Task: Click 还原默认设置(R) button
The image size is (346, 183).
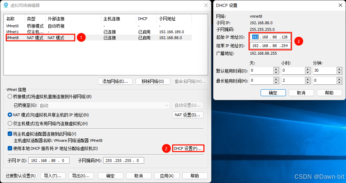Action: pyautogui.click(x=21, y=176)
